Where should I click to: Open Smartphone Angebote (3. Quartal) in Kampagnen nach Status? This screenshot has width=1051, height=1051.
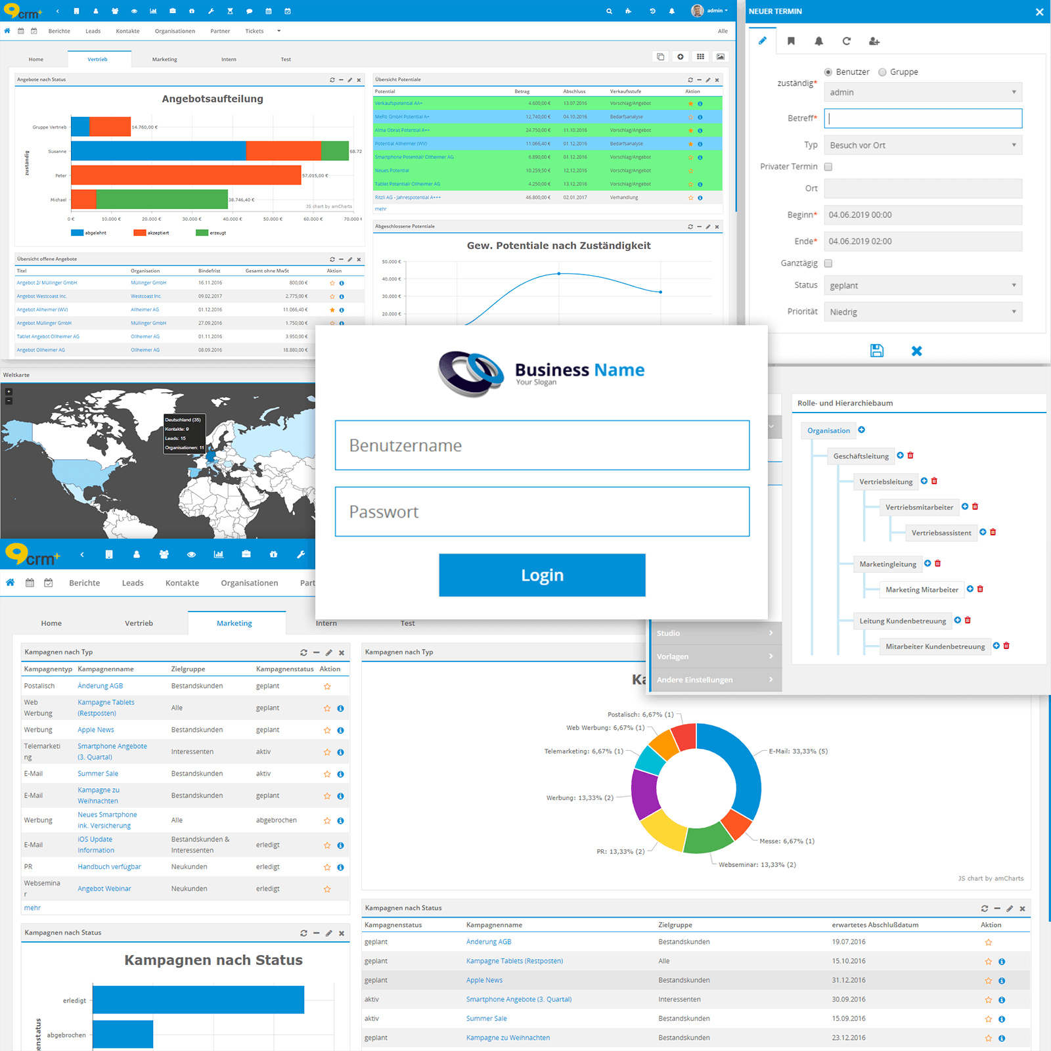coord(519,999)
